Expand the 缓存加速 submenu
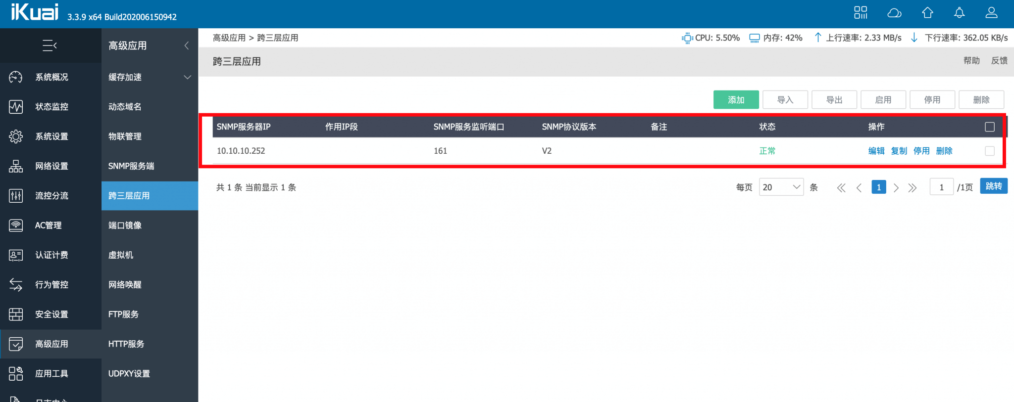 [x=187, y=77]
